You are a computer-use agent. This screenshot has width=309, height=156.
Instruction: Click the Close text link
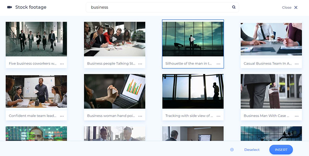287,7
